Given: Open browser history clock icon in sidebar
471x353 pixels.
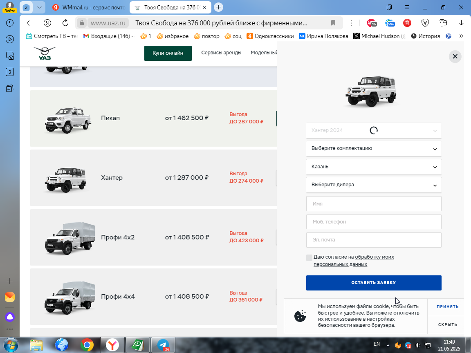Looking at the screenshot, I should [10, 23].
